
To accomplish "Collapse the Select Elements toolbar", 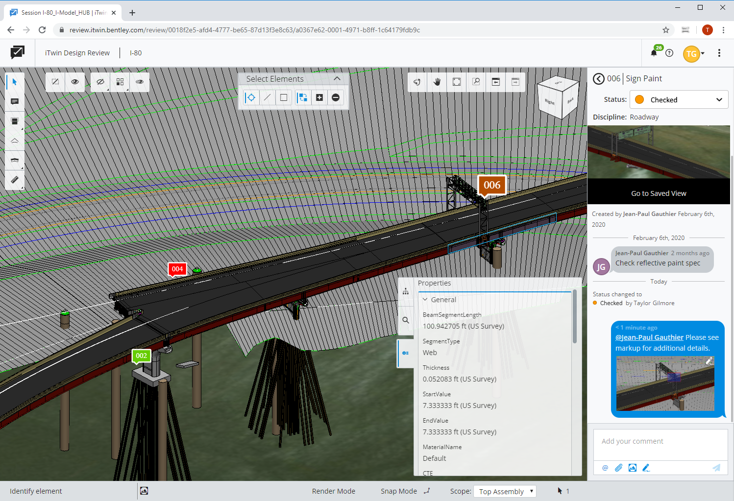I will click(x=337, y=78).
